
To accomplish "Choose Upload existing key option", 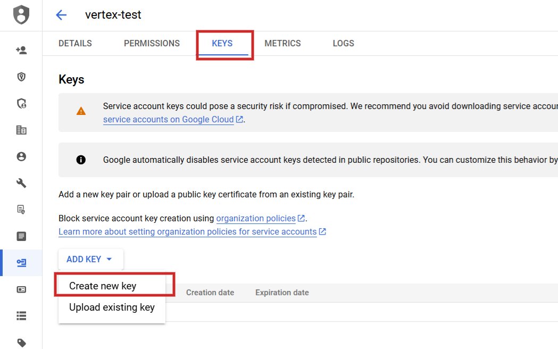I will tap(112, 308).
